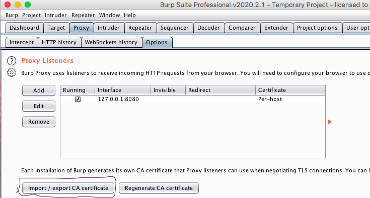Sort by the Redirect column header

(220, 90)
